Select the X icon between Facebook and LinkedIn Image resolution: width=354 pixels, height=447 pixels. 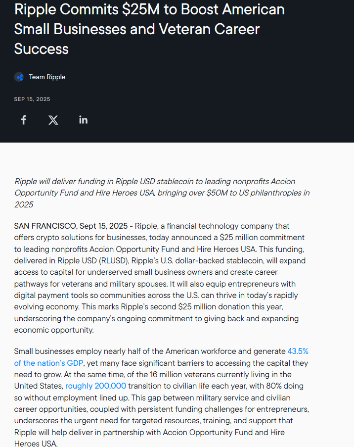point(53,119)
